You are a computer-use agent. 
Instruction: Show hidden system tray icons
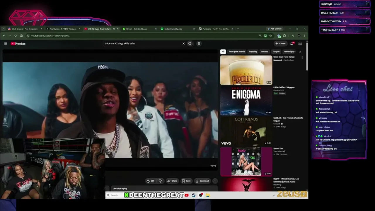pyautogui.click(x=274, y=195)
